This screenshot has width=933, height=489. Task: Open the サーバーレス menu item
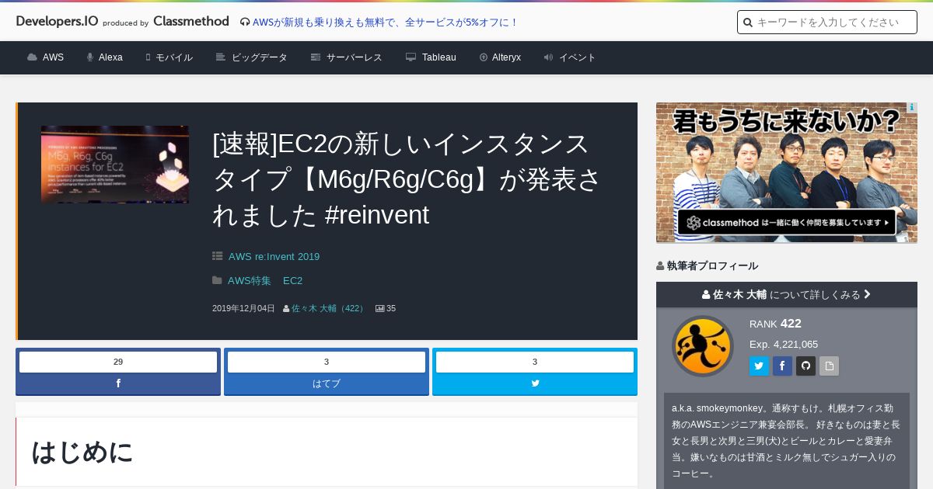(347, 57)
